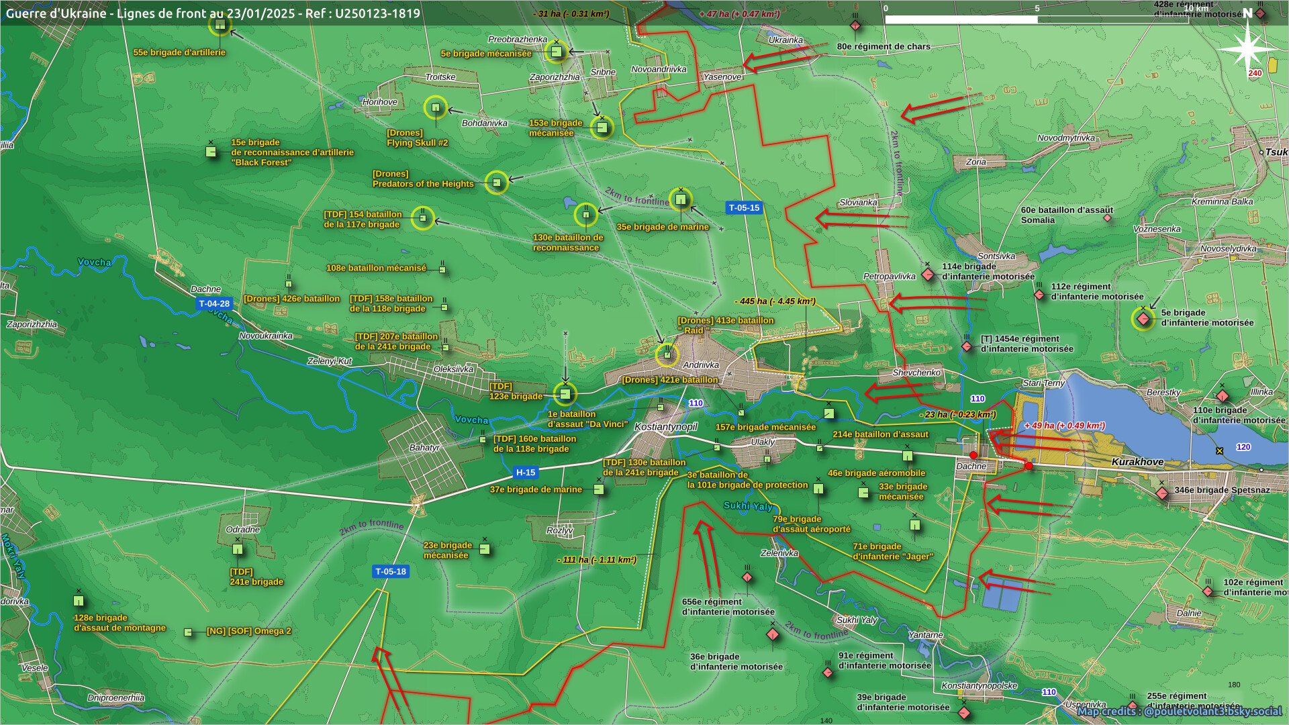
Task: Click the Black Forest artillery reconnaissance brigade marker
Action: [x=211, y=152]
